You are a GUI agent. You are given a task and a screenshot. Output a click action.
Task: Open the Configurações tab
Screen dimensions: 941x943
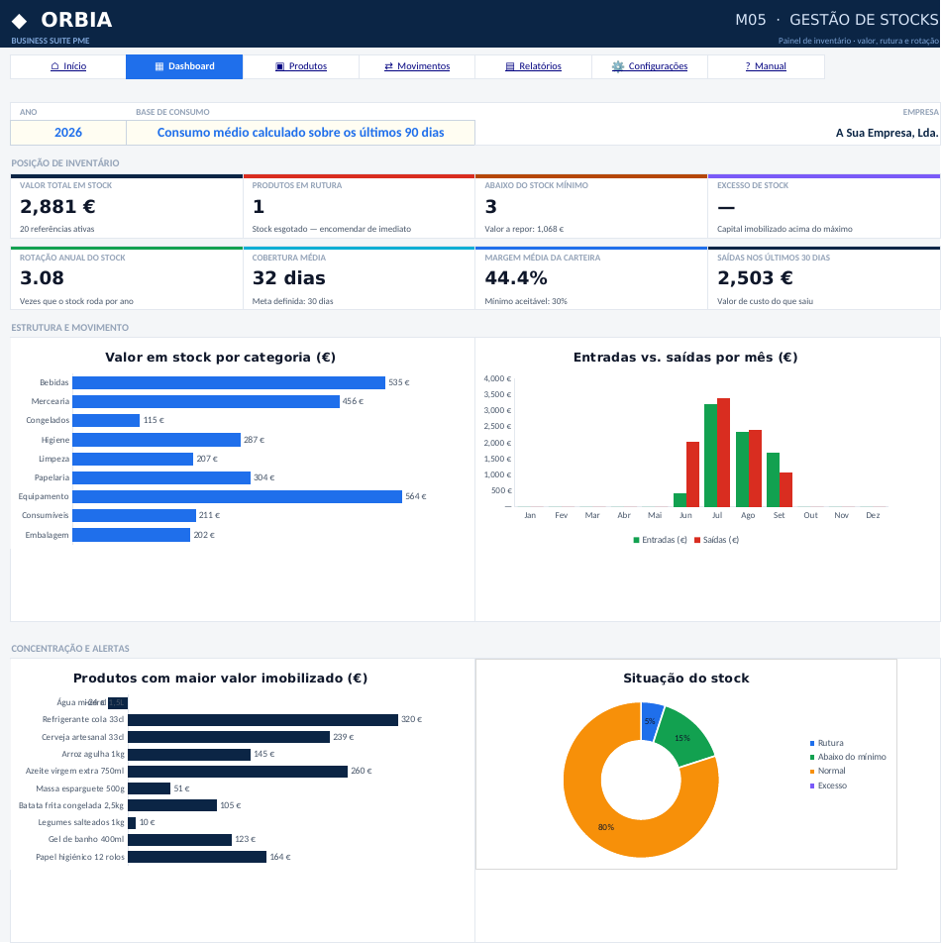point(650,66)
